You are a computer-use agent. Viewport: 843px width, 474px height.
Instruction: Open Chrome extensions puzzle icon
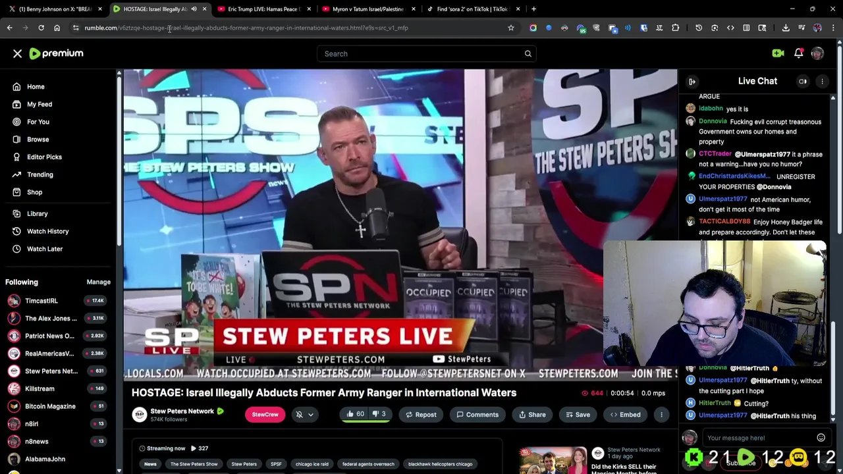(x=675, y=28)
